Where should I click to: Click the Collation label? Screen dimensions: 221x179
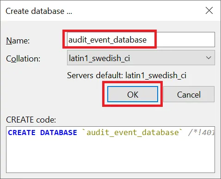tap(23, 59)
